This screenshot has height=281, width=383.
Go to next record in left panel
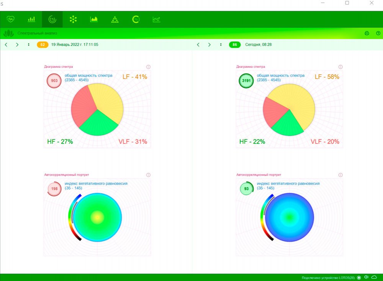click(x=17, y=45)
